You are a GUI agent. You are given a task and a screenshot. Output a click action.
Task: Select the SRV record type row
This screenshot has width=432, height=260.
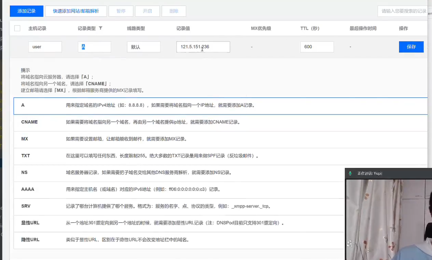(x=179, y=206)
